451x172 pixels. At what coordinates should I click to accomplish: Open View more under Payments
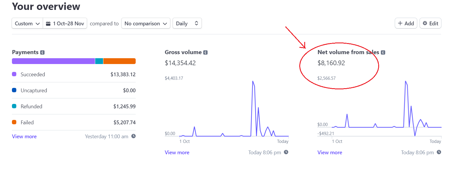24,136
